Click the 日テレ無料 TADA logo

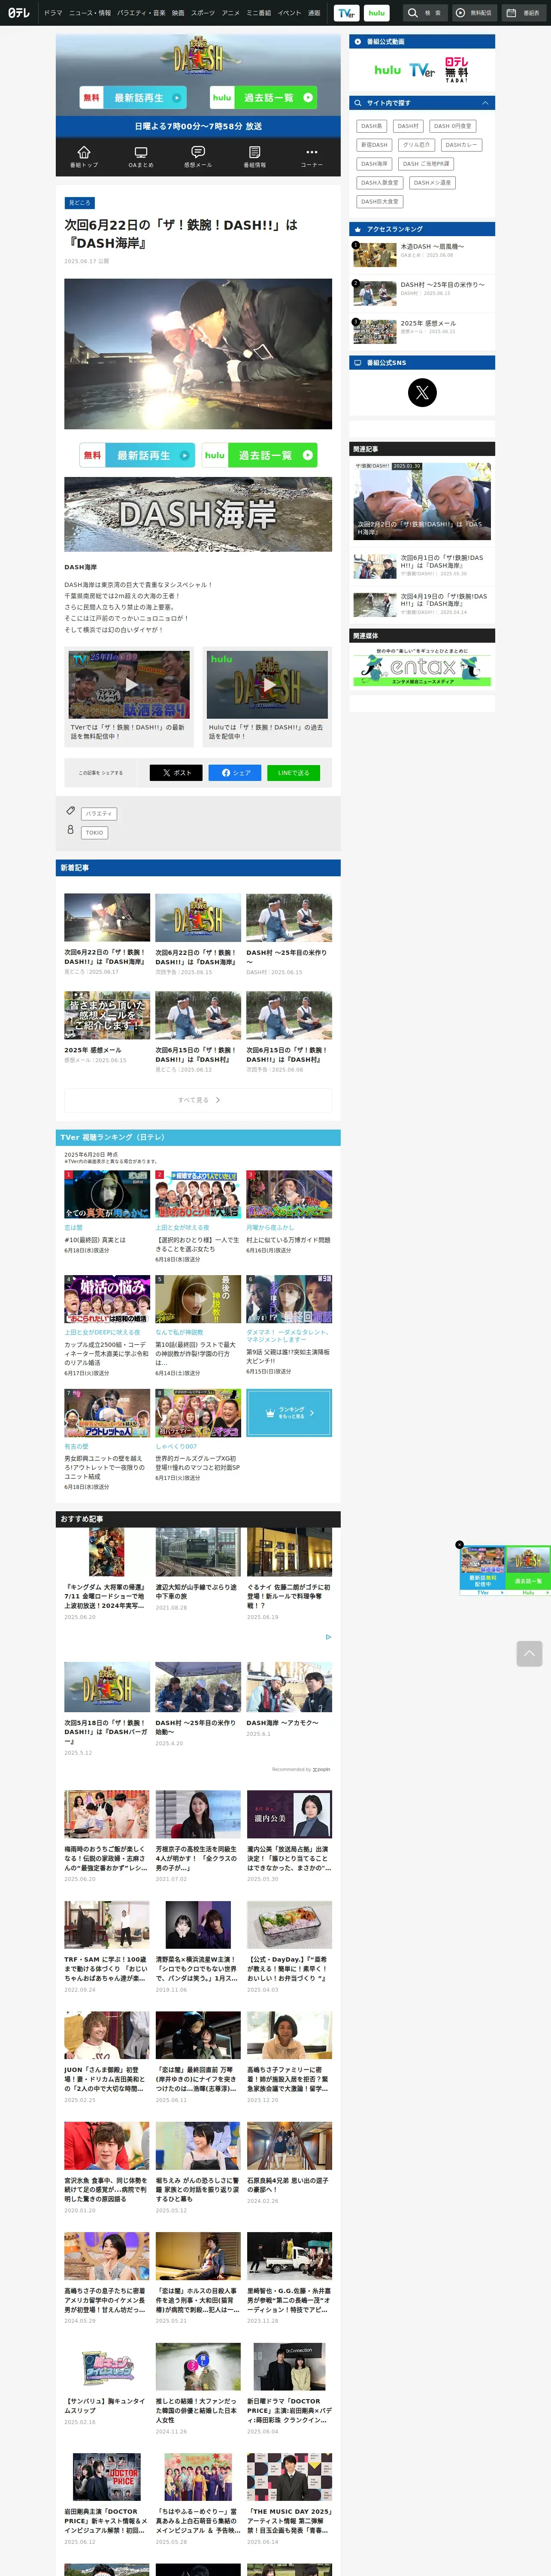(456, 69)
